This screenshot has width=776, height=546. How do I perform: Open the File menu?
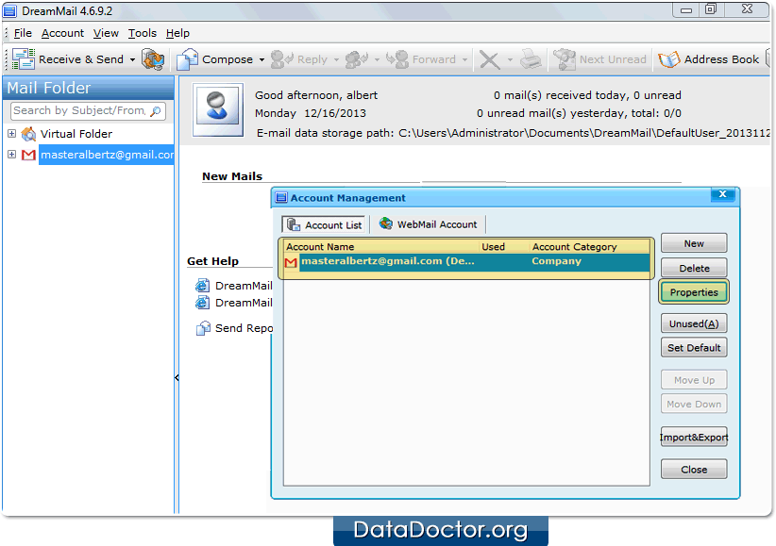pos(23,33)
